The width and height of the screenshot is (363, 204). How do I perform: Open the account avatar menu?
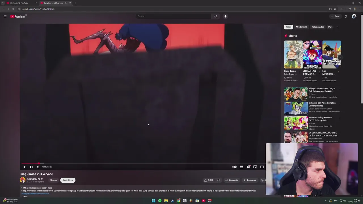[354, 16]
